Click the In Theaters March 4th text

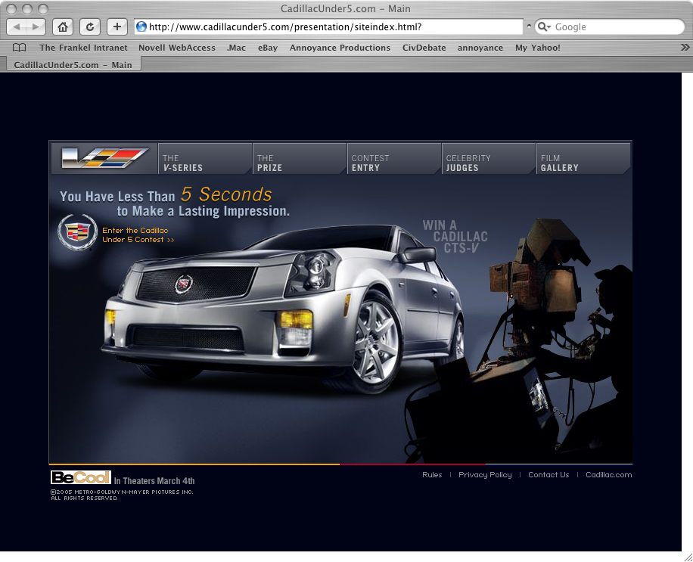pyautogui.click(x=154, y=481)
